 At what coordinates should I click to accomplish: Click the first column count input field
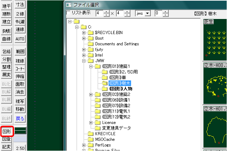pos(100,13)
